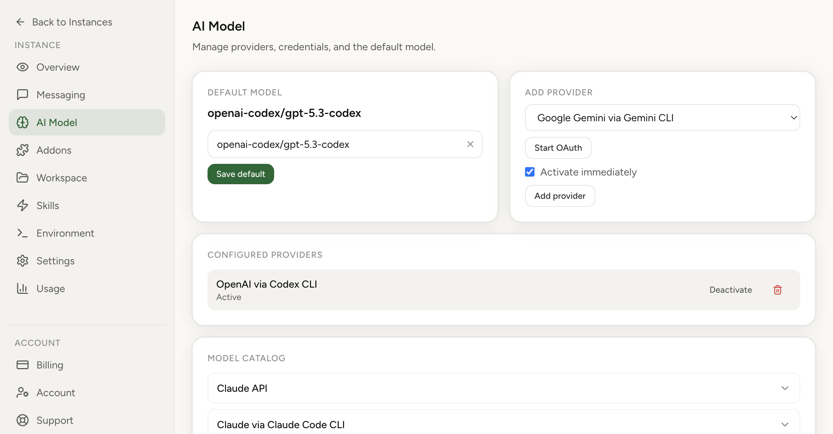Uncheck the Activate immediately checkbox
Viewport: 833px width, 434px height.
click(530, 172)
